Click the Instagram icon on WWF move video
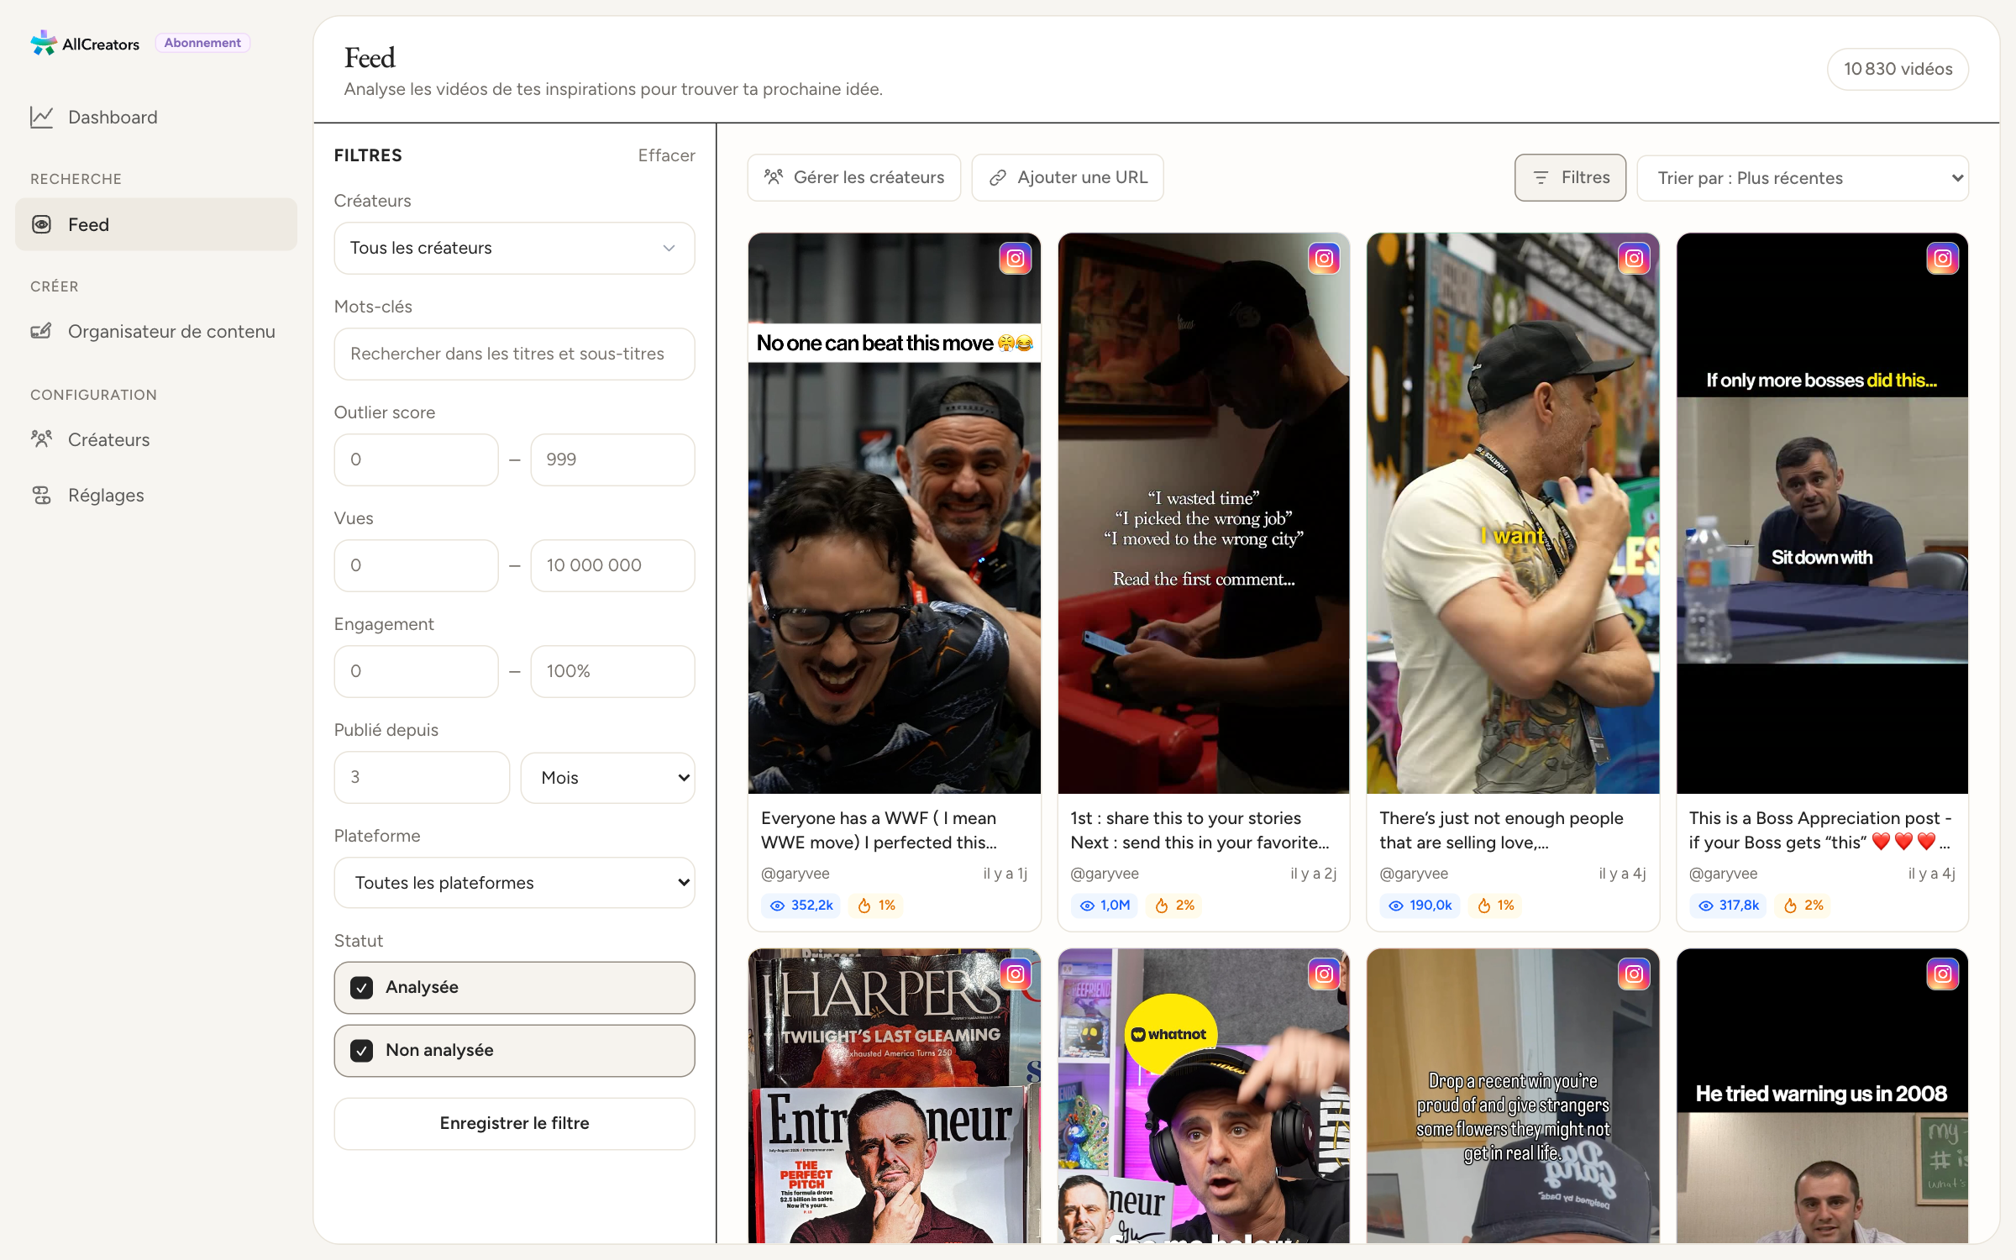 [x=1015, y=259]
